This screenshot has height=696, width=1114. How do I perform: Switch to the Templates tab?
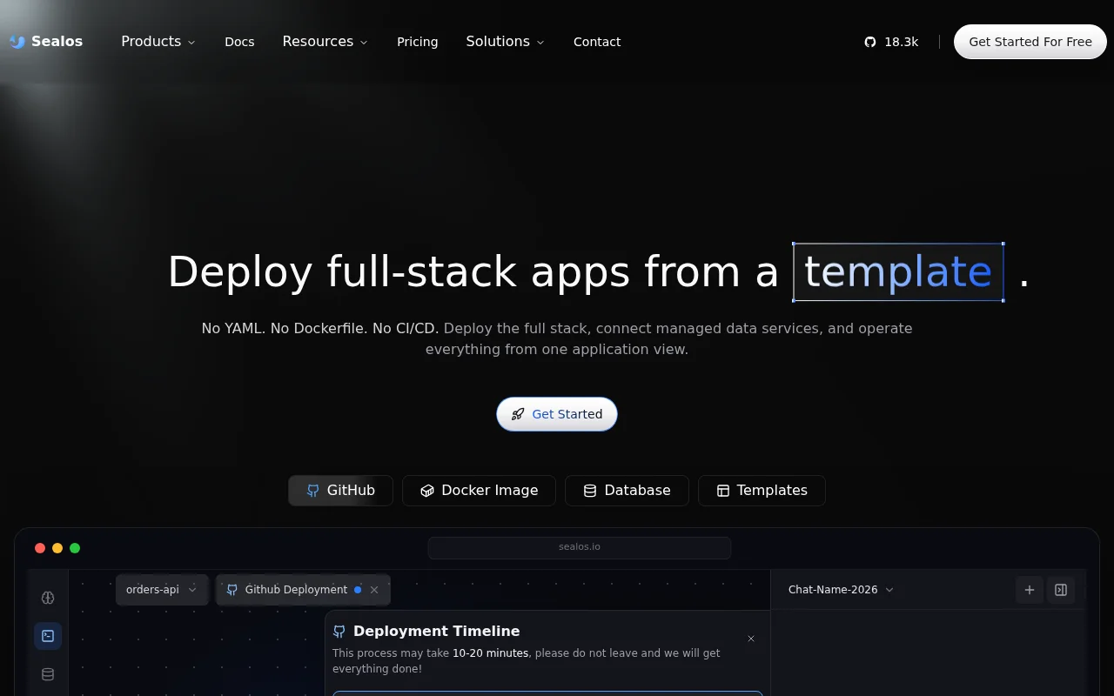762,491
